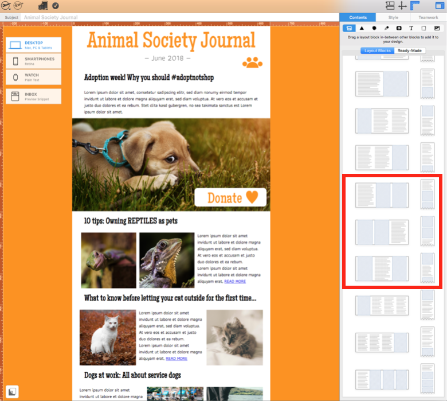The width and height of the screenshot is (447, 401).
Task: Select the Adoption week headline
Action: [149, 77]
